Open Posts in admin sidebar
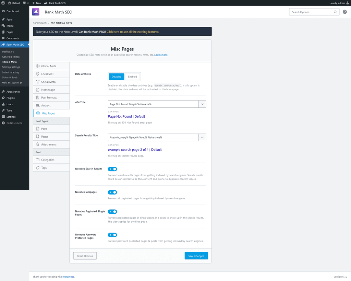 pyautogui.click(x=14, y=20)
